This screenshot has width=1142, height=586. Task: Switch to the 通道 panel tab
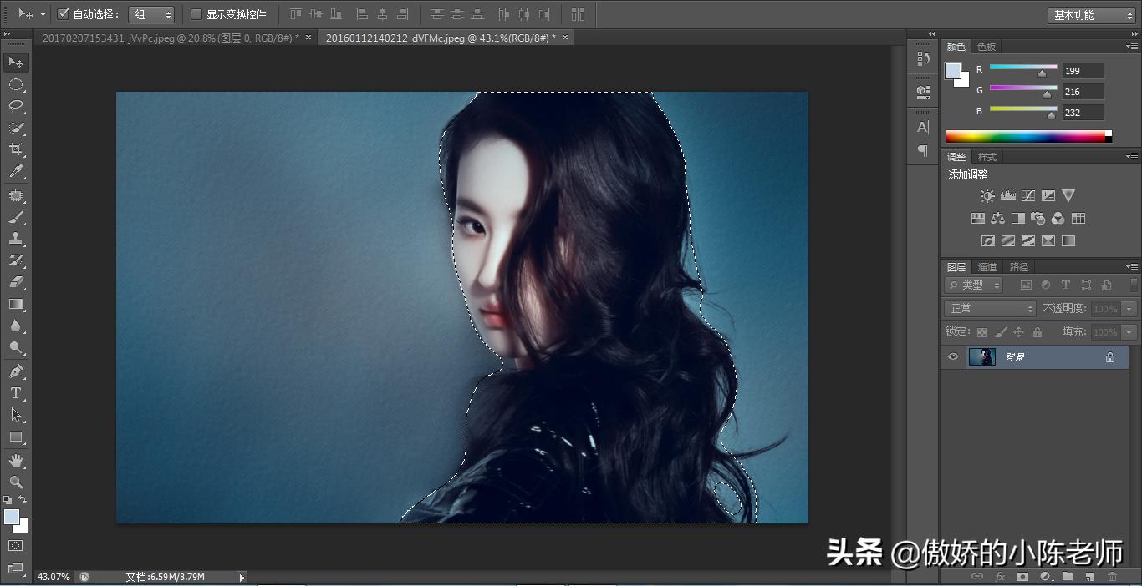click(x=987, y=266)
